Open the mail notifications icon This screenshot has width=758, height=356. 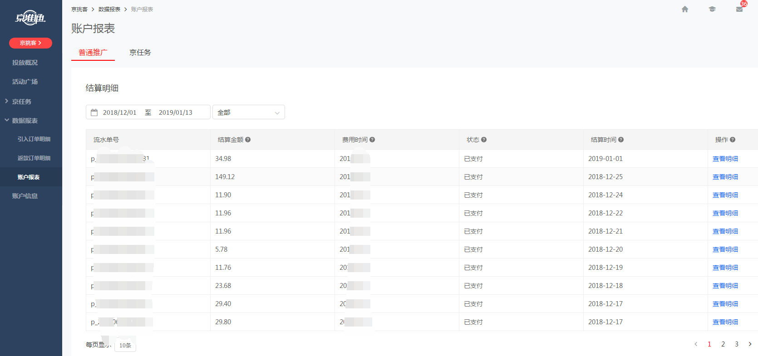pyautogui.click(x=739, y=9)
